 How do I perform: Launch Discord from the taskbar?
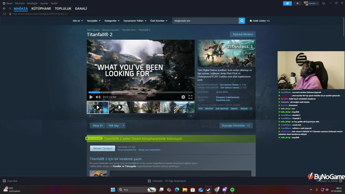tap(225, 190)
